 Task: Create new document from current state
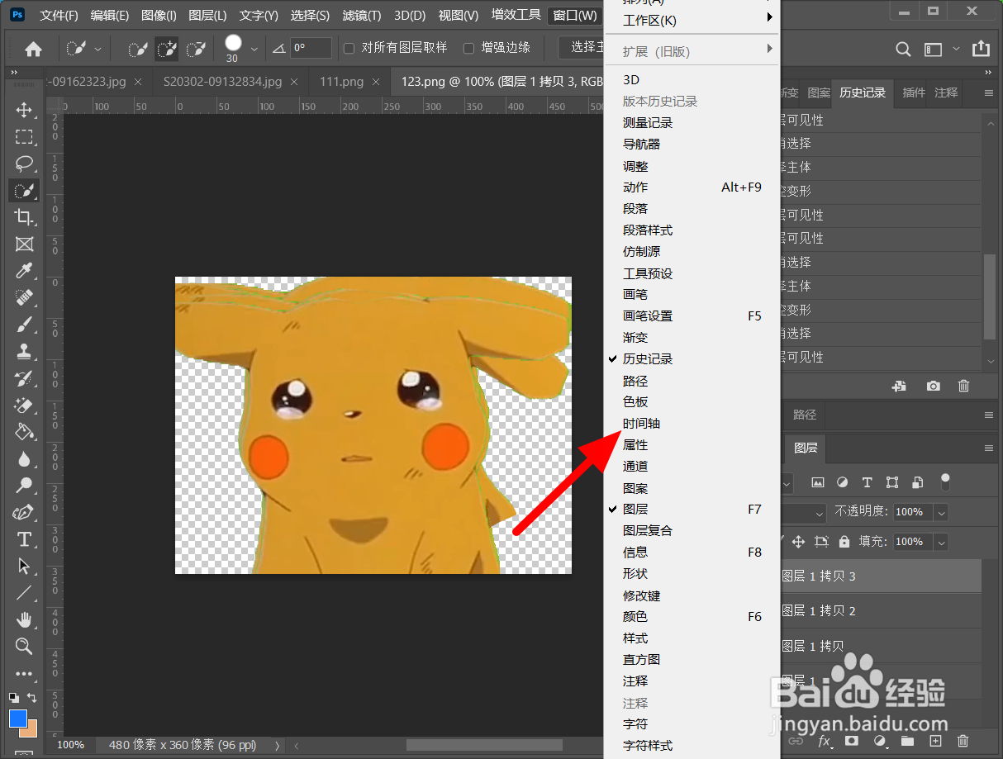pyautogui.click(x=901, y=386)
